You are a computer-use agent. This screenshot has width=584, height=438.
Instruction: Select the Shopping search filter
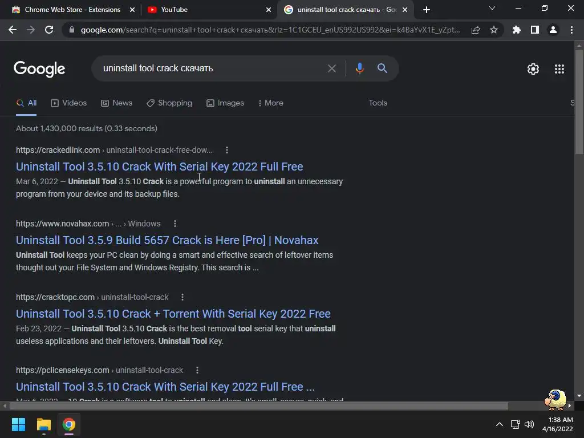(169, 103)
